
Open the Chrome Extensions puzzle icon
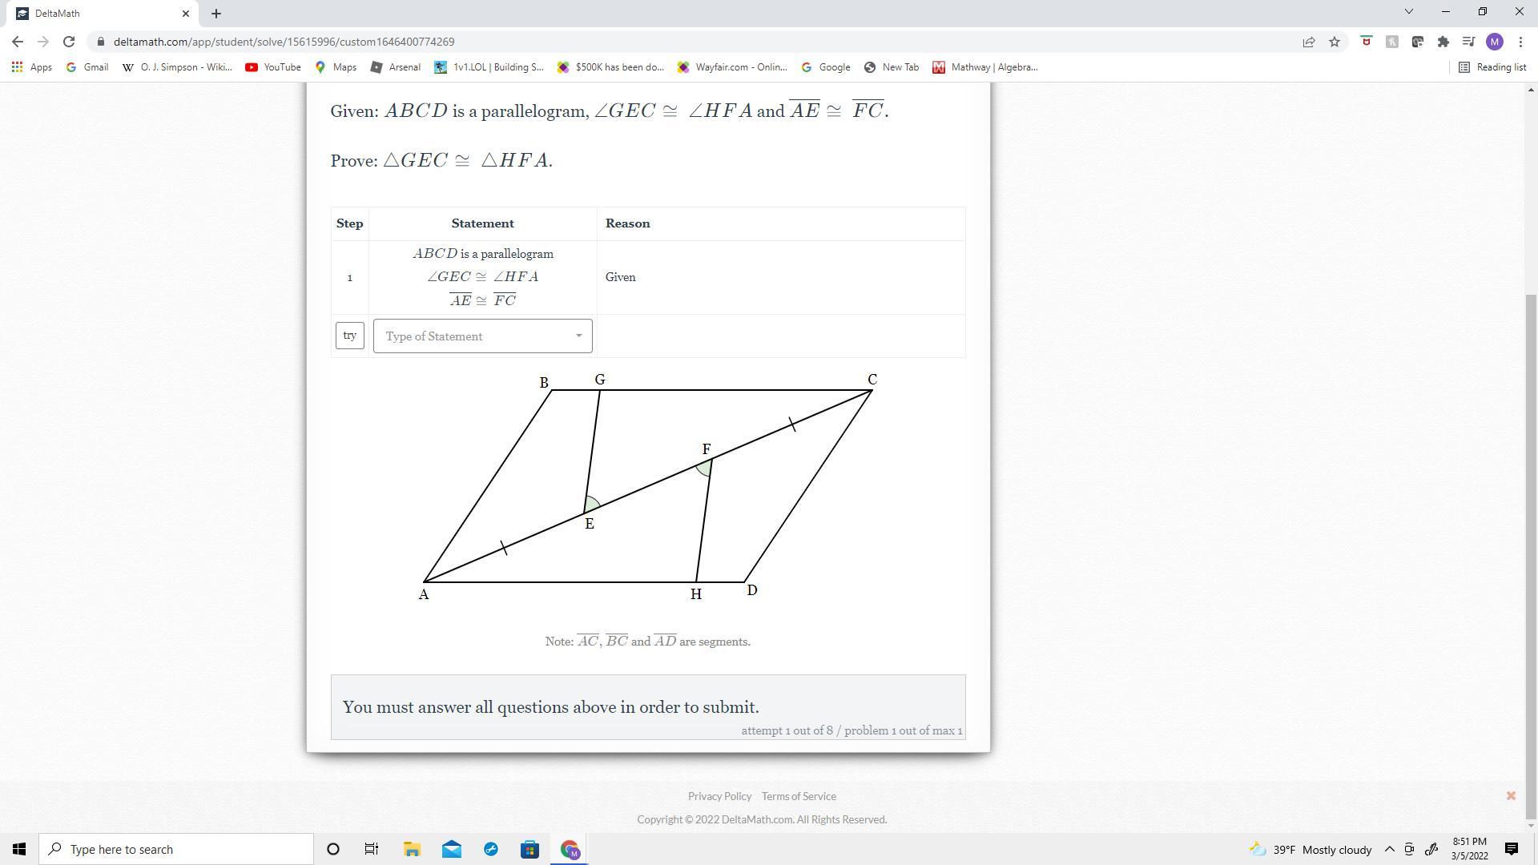[x=1443, y=42]
